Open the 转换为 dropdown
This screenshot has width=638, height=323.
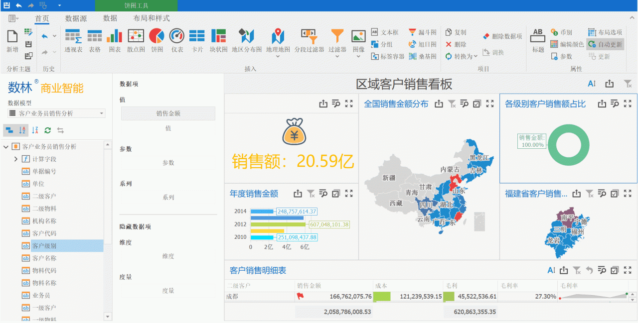click(462, 56)
